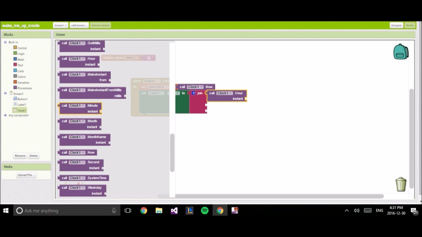Open the Clock1 dropdown on the GetMillis block
This screenshot has width=422, height=237.
[x=77, y=43]
